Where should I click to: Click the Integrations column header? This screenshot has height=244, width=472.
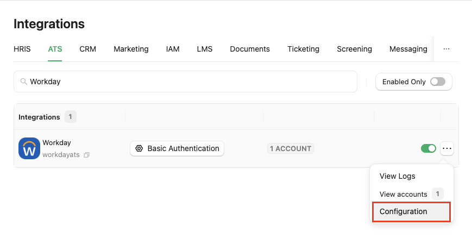pos(39,117)
